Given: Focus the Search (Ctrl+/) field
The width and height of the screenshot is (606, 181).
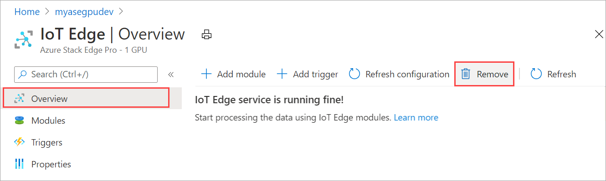Looking at the screenshot, I should [x=86, y=75].
